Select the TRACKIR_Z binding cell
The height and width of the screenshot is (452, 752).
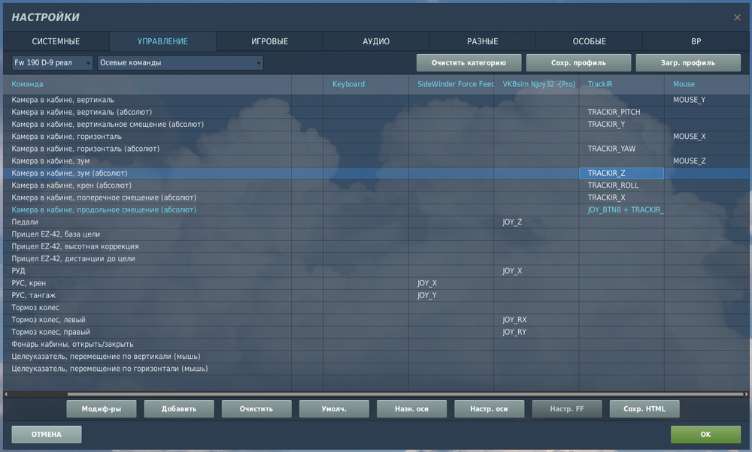(622, 173)
